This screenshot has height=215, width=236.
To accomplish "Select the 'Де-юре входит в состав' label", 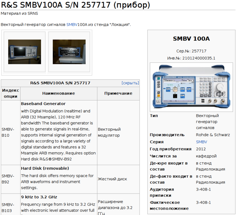I will coord(168,166).
